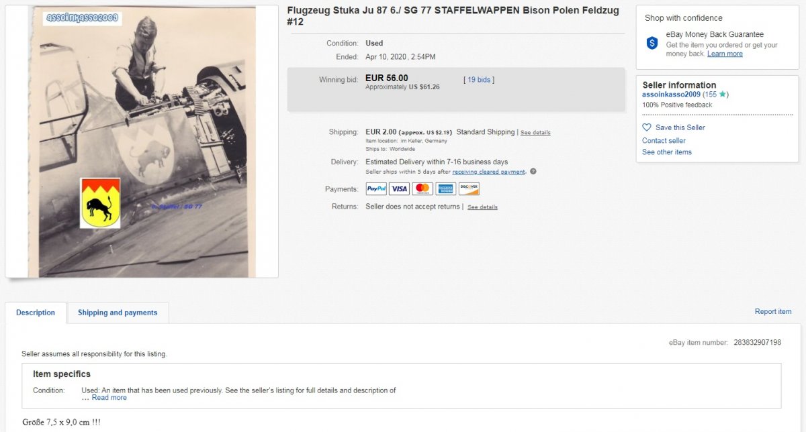Open the Stuka Ju 87 listing photo
806x432 pixels.
tap(142, 142)
